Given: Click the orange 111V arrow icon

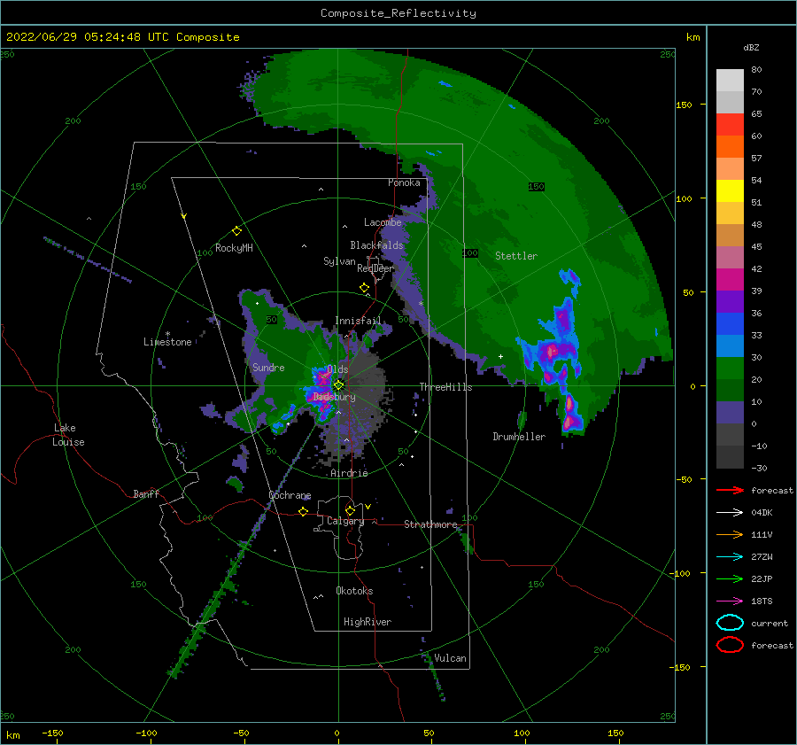Looking at the screenshot, I should click(x=730, y=534).
